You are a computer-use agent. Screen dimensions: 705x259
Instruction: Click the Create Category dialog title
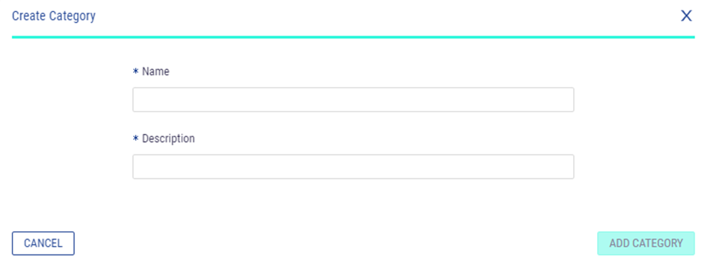tap(54, 16)
